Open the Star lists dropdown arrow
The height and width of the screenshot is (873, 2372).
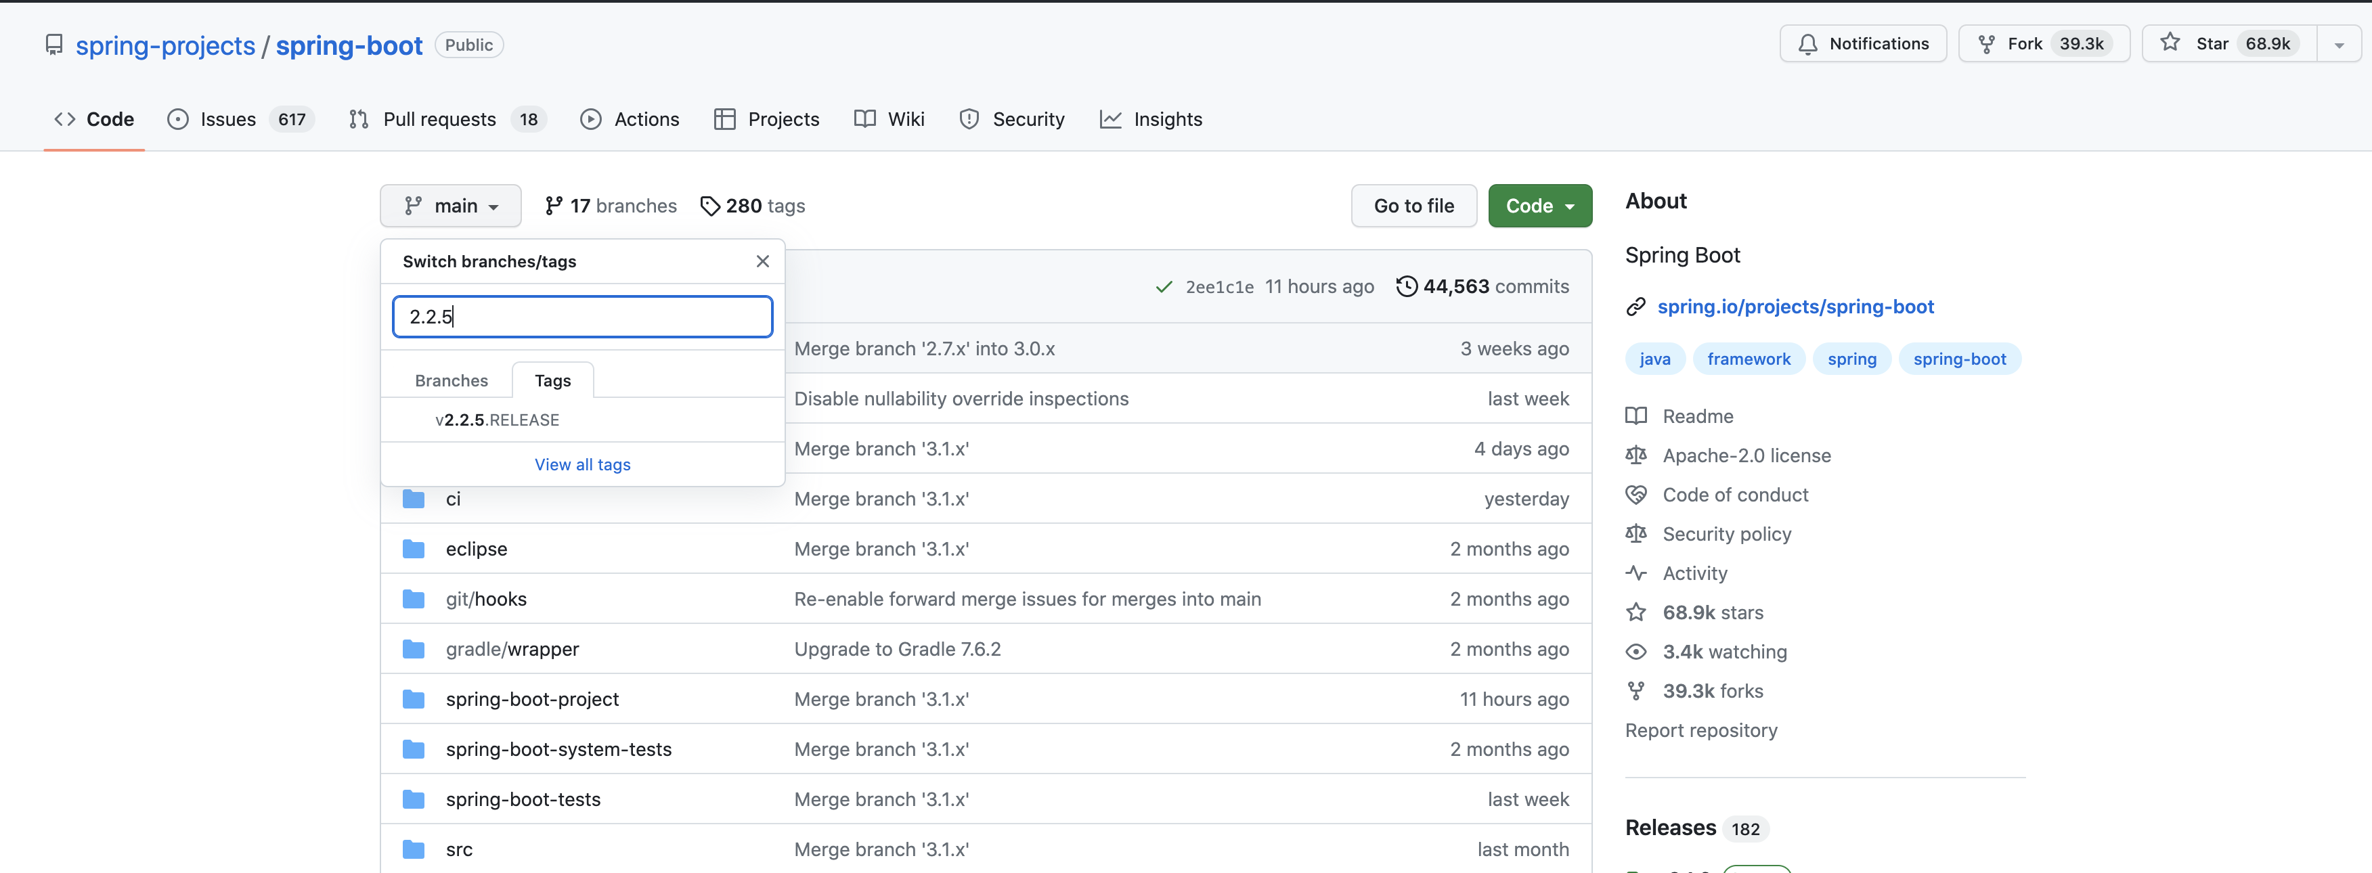tap(2338, 44)
